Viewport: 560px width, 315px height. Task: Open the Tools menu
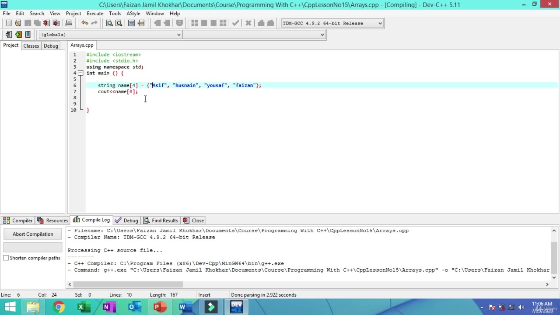(x=115, y=14)
